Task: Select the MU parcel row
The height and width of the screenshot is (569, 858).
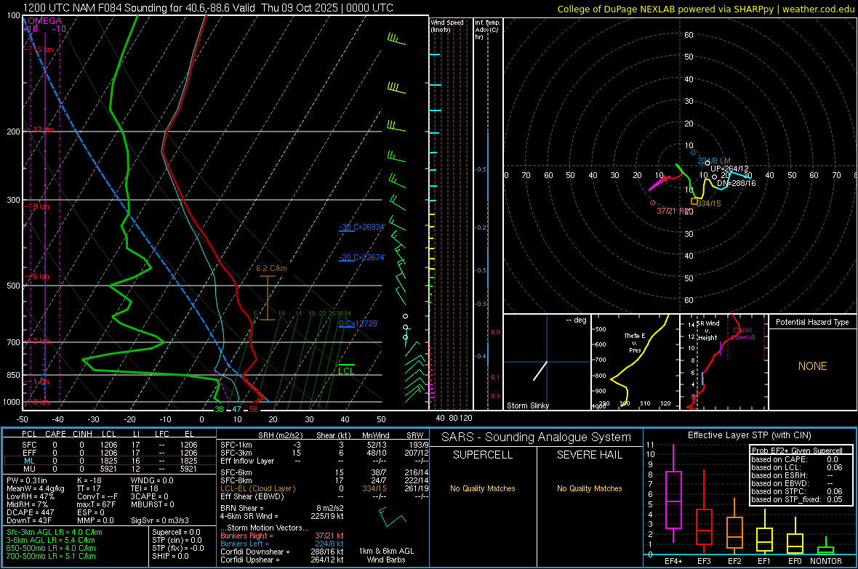Action: [x=110, y=469]
